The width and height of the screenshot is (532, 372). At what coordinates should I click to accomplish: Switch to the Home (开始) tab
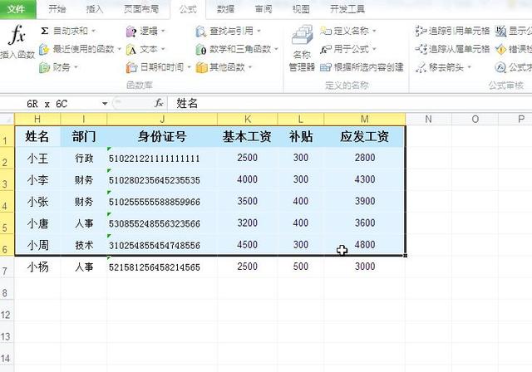[x=57, y=9]
